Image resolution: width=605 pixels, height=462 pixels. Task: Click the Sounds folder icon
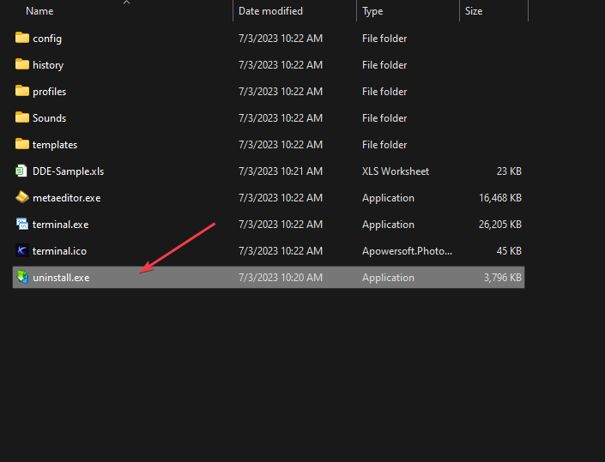(x=22, y=117)
